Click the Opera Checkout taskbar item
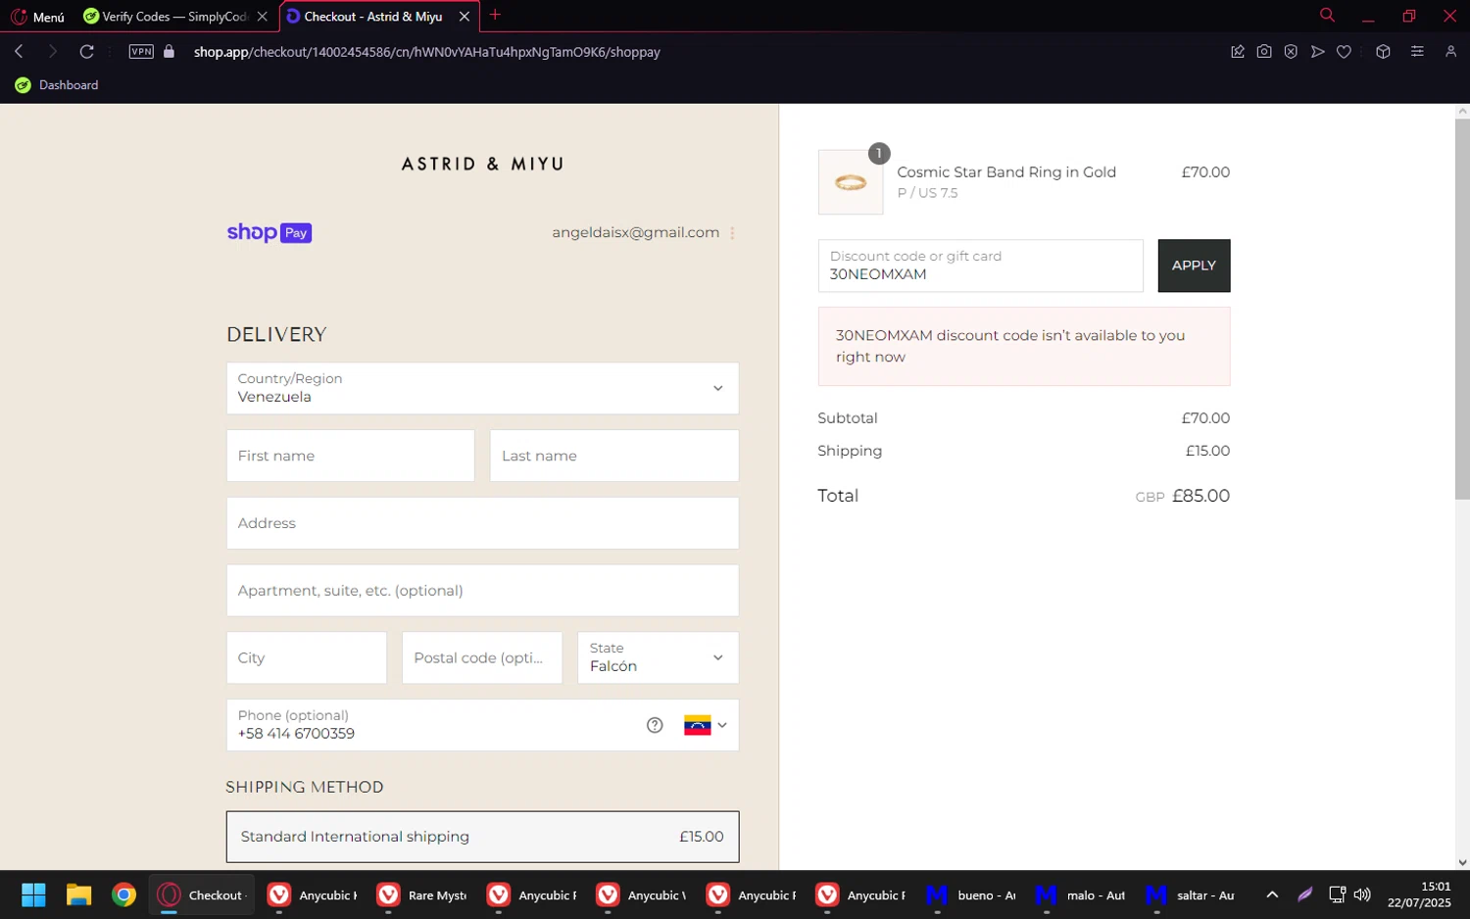The width and height of the screenshot is (1470, 919). tap(202, 895)
